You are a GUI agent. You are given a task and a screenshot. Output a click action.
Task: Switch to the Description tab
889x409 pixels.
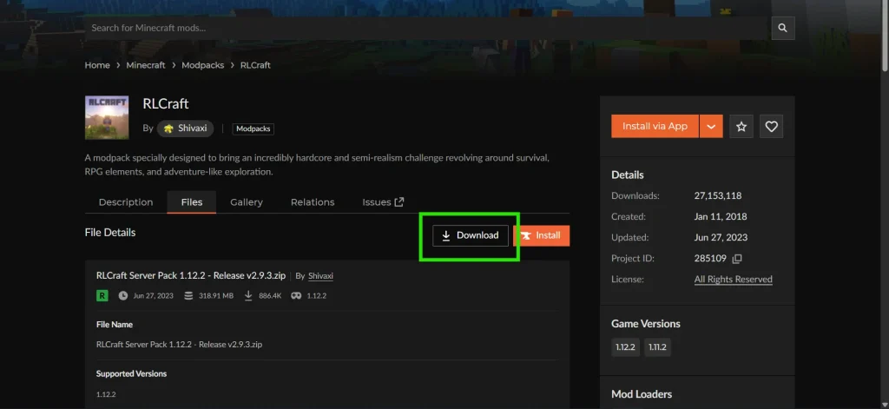coord(126,202)
